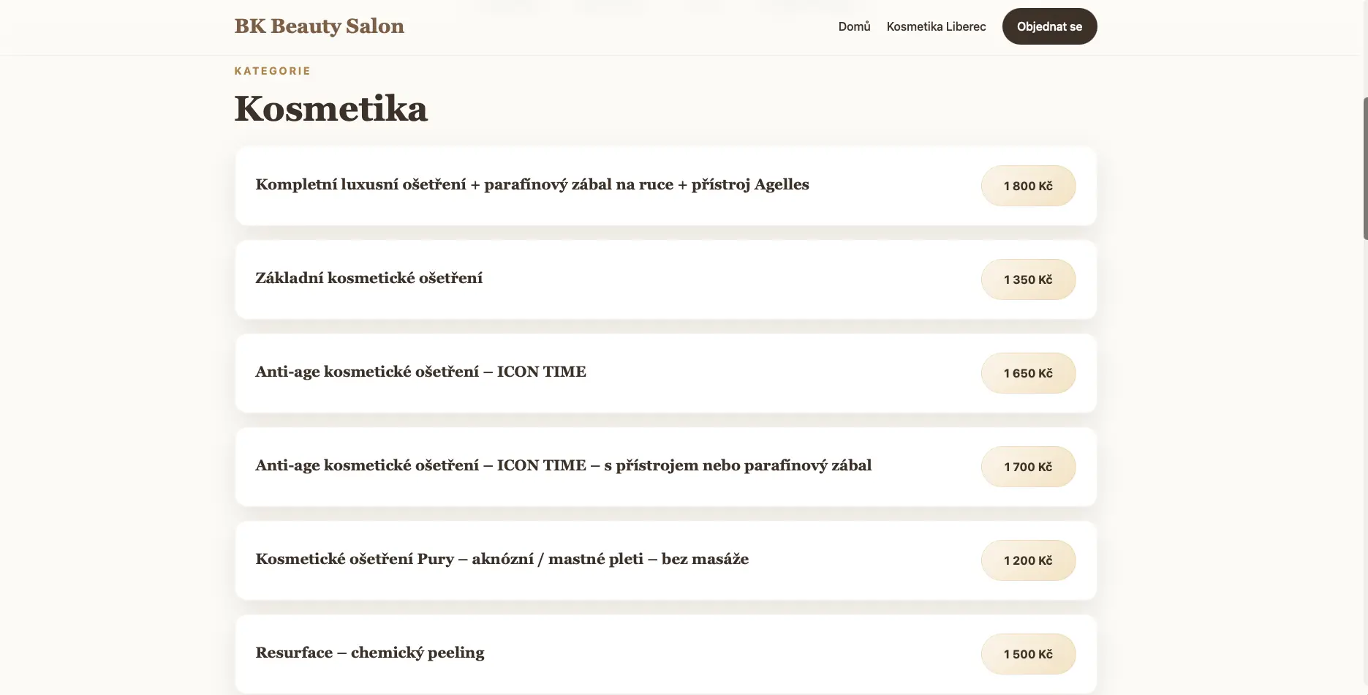1368x695 pixels.
Task: Click the page vertical scrollbar thumb
Action: (x=1364, y=168)
